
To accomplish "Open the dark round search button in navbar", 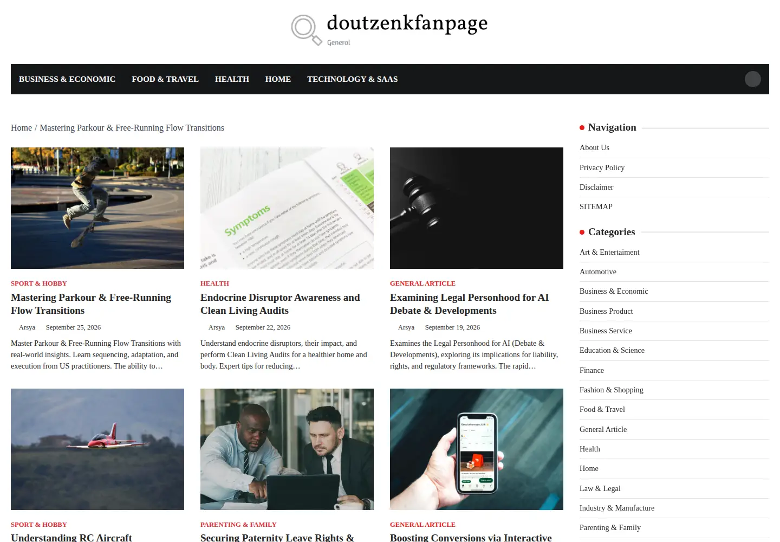I will 753,79.
